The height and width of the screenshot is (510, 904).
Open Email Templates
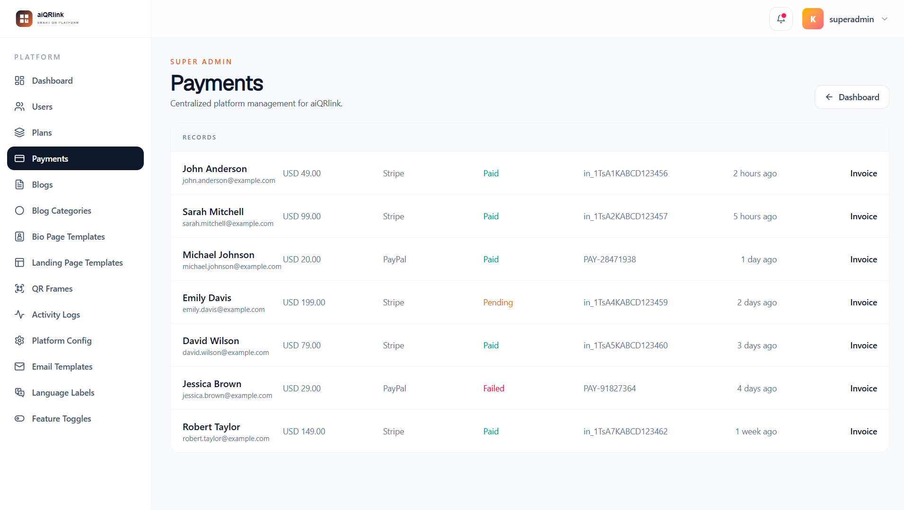pos(75,366)
